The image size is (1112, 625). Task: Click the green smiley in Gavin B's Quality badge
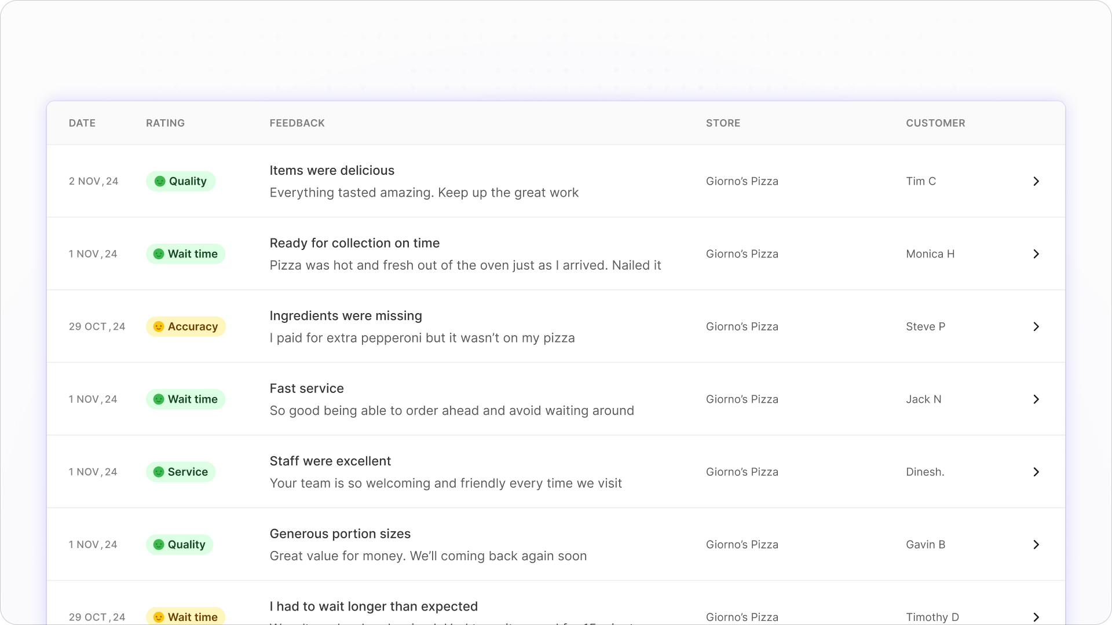(159, 545)
